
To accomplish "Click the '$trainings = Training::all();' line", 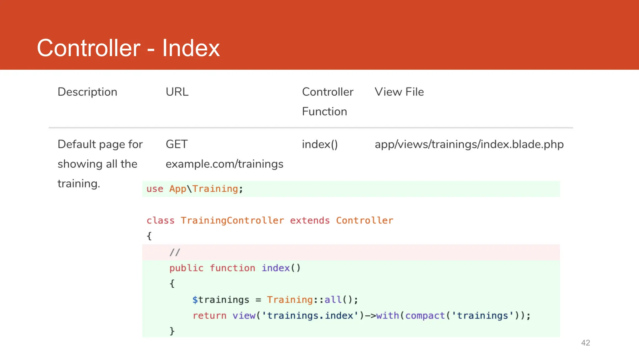I will tap(275, 300).
